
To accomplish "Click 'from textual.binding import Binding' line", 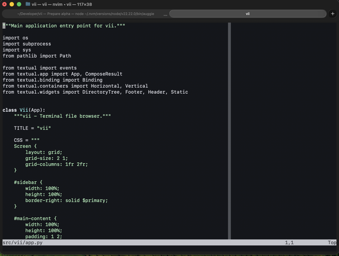I will 53,80.
